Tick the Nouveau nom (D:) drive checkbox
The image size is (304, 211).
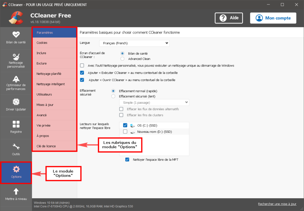tap(125, 132)
